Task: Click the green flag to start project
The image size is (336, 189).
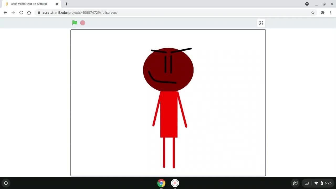Action: [75, 23]
